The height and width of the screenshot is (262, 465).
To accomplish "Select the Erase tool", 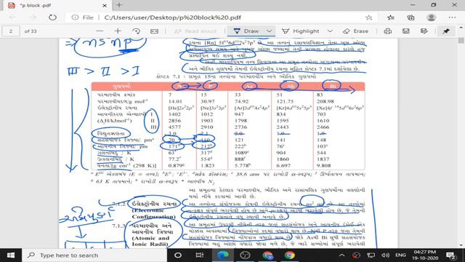I will [x=355, y=31].
